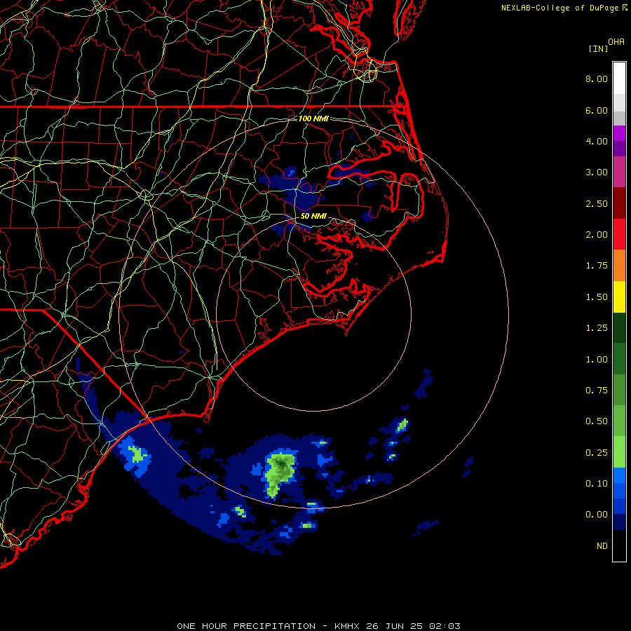Click the white swatch at the top of the color scale

pos(619,79)
